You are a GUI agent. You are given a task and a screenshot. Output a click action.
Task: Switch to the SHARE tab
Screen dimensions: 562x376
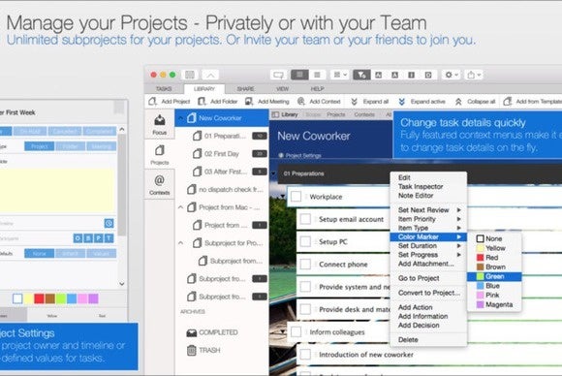tap(245, 88)
